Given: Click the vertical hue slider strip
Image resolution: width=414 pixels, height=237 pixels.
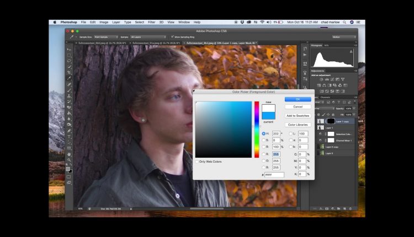Looking at the screenshot, I should point(257,130).
